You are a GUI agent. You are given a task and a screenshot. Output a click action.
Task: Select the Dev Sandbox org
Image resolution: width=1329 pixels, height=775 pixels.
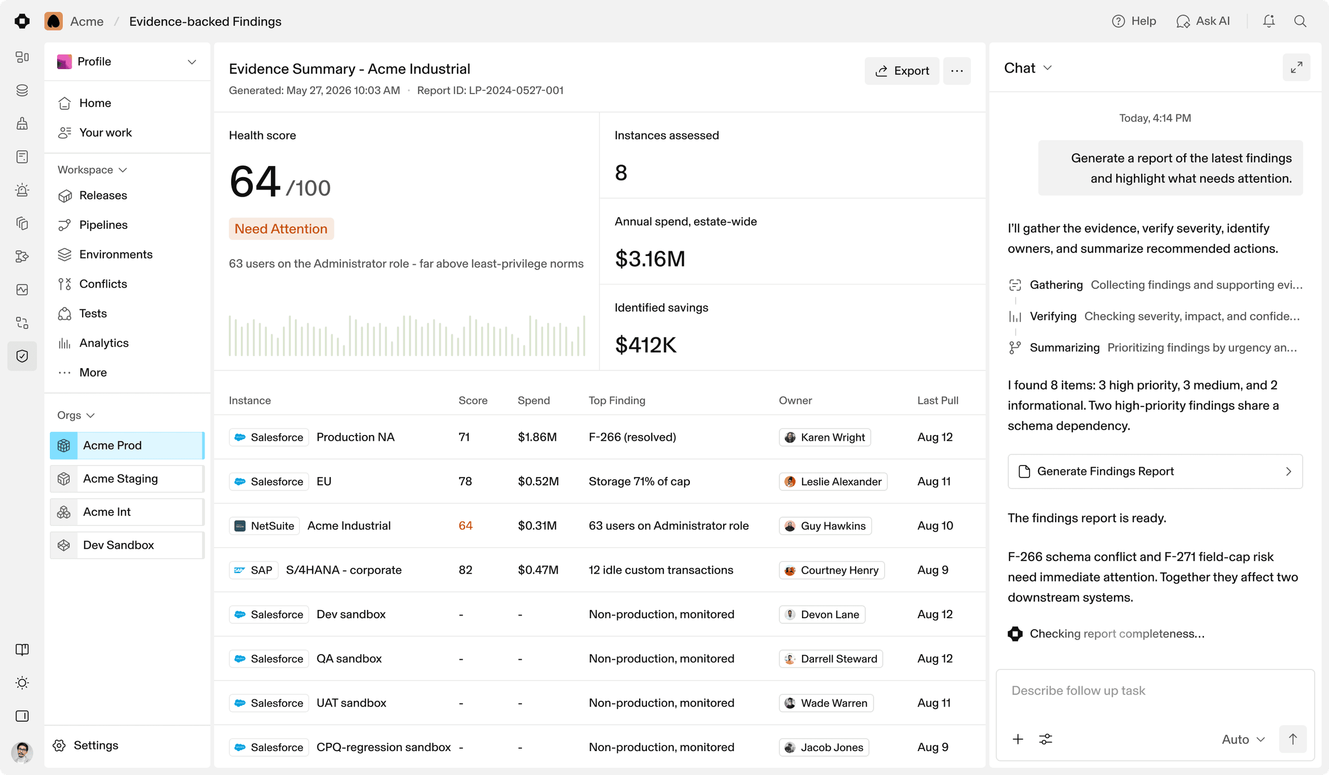[127, 545]
